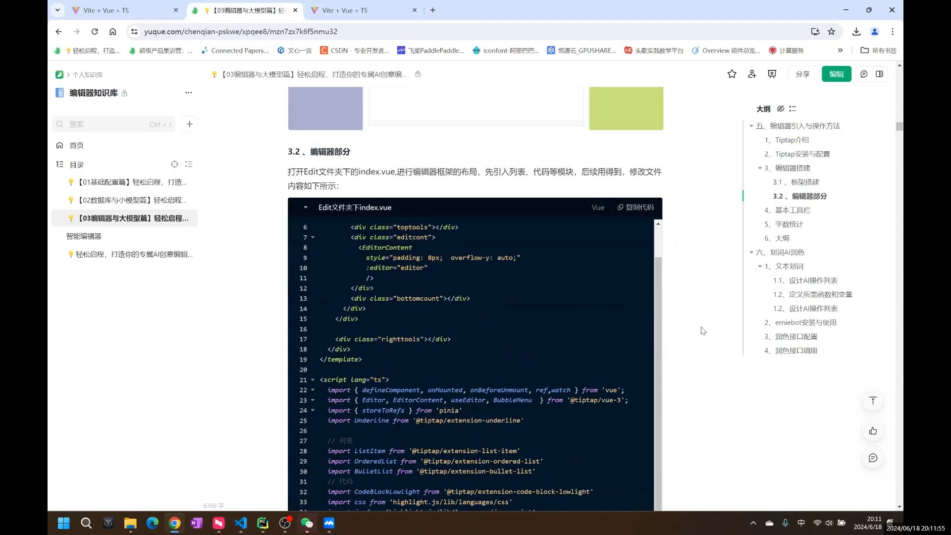Expand hidden bookmarks chevron
Screen dimensions: 951x535
840,51
